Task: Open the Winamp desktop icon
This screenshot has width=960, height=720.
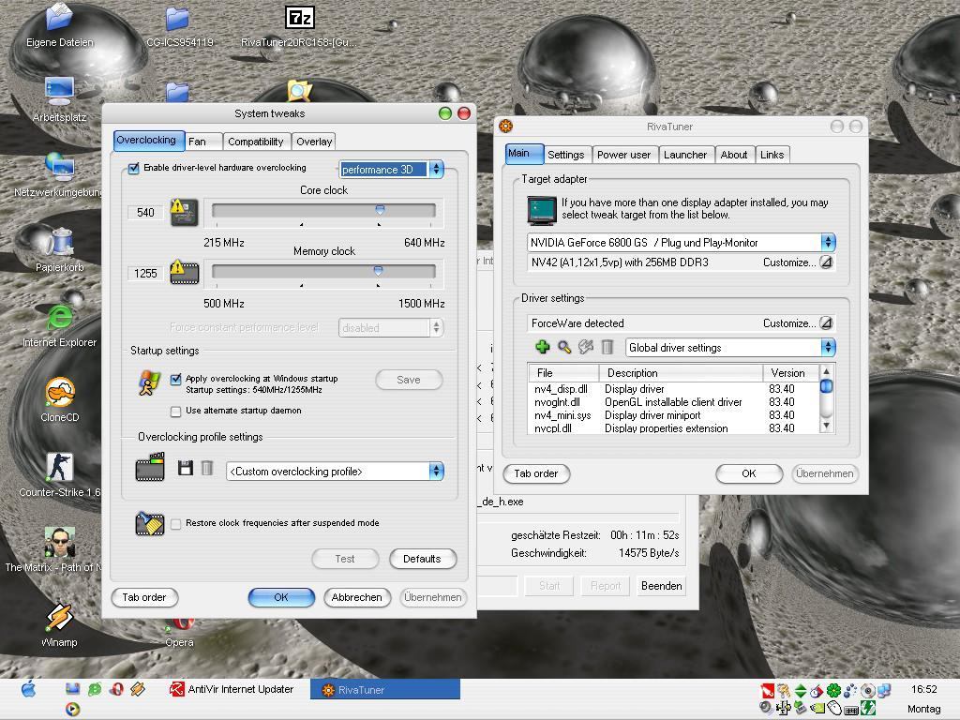Action: [59, 618]
